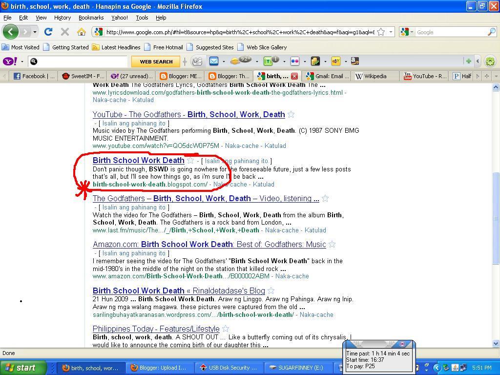The height and width of the screenshot is (375, 500).
Task: Switch to the Facebook tab
Action: [x=34, y=76]
